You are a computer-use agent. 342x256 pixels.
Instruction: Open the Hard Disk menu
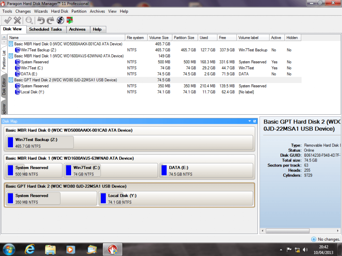click(x=60, y=11)
